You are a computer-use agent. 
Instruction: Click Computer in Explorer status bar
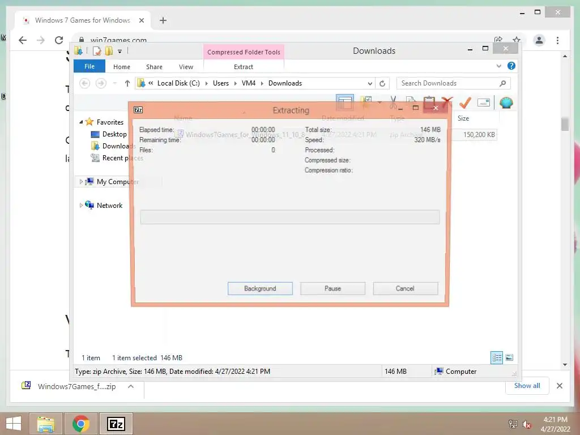tap(461, 372)
